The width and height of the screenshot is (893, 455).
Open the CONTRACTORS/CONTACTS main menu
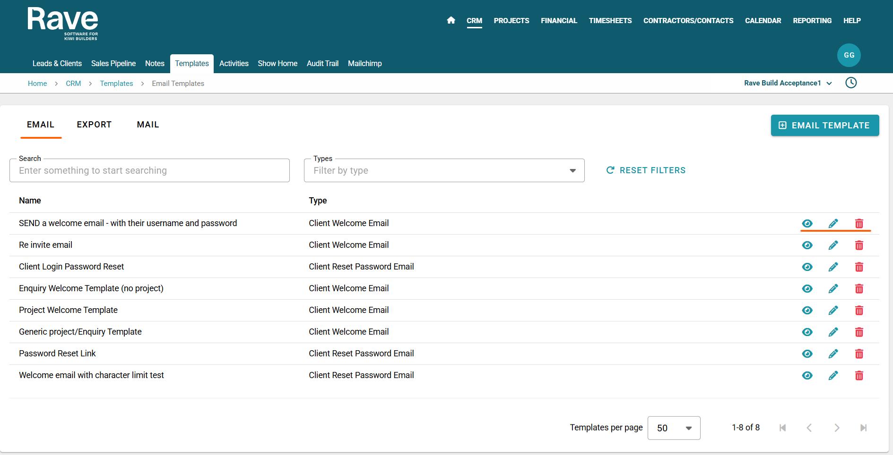click(x=688, y=21)
